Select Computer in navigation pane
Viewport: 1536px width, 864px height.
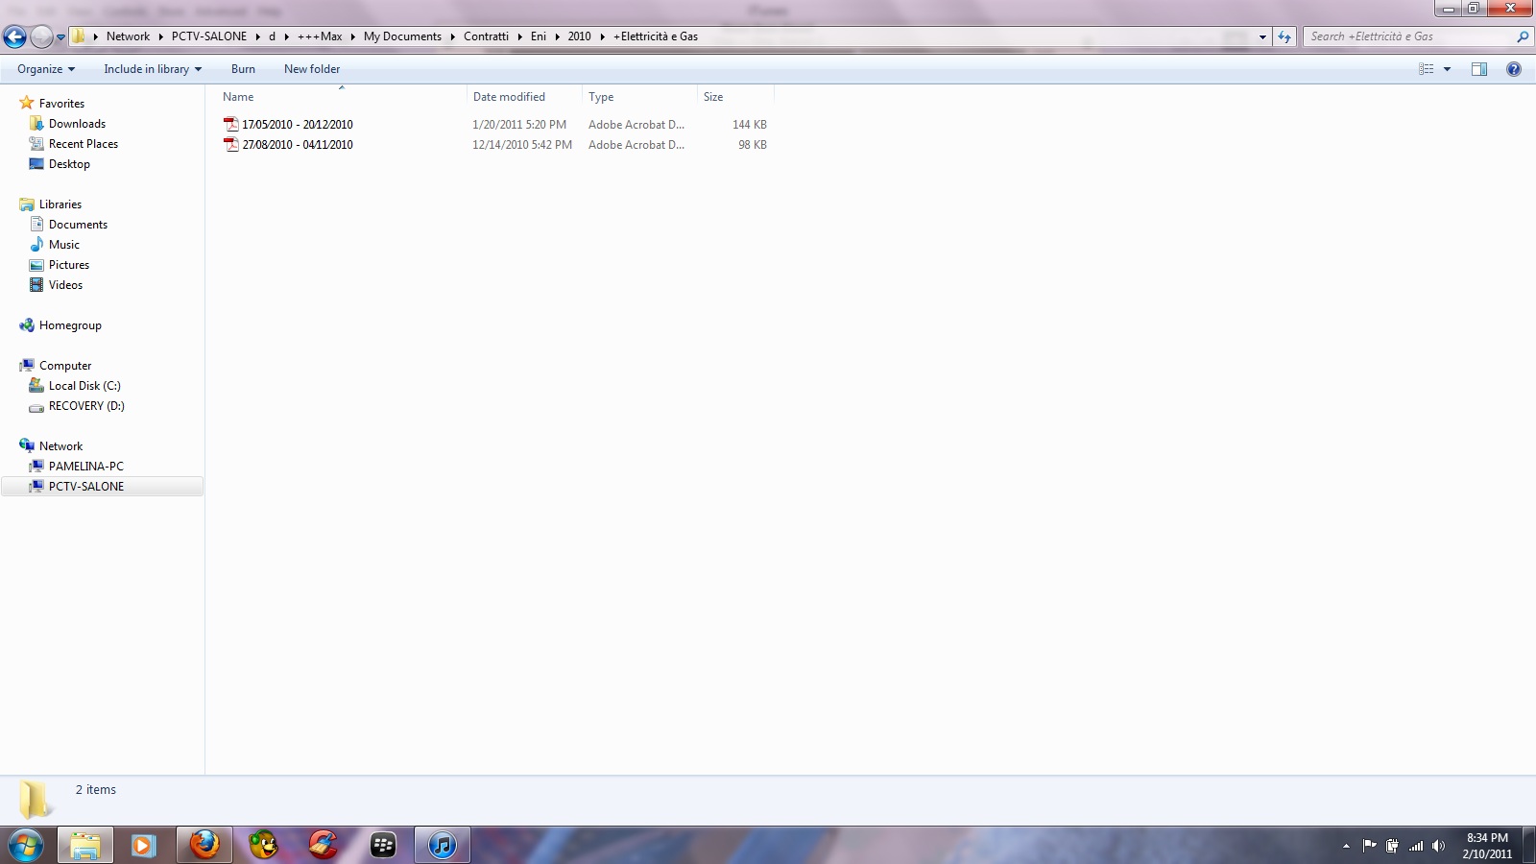click(x=65, y=366)
